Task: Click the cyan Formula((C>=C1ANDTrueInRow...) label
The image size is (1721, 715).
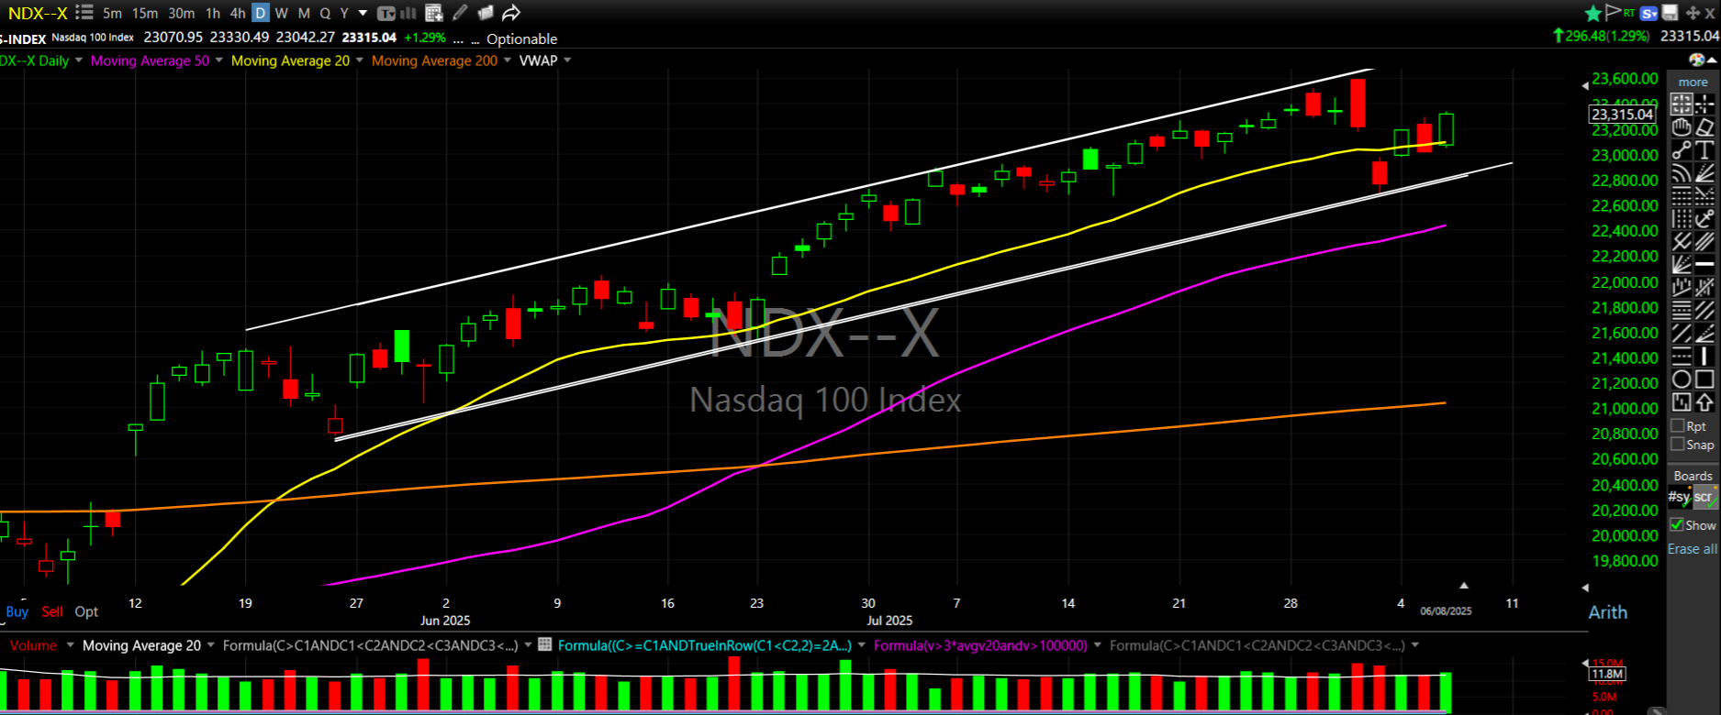Action: [x=704, y=645]
